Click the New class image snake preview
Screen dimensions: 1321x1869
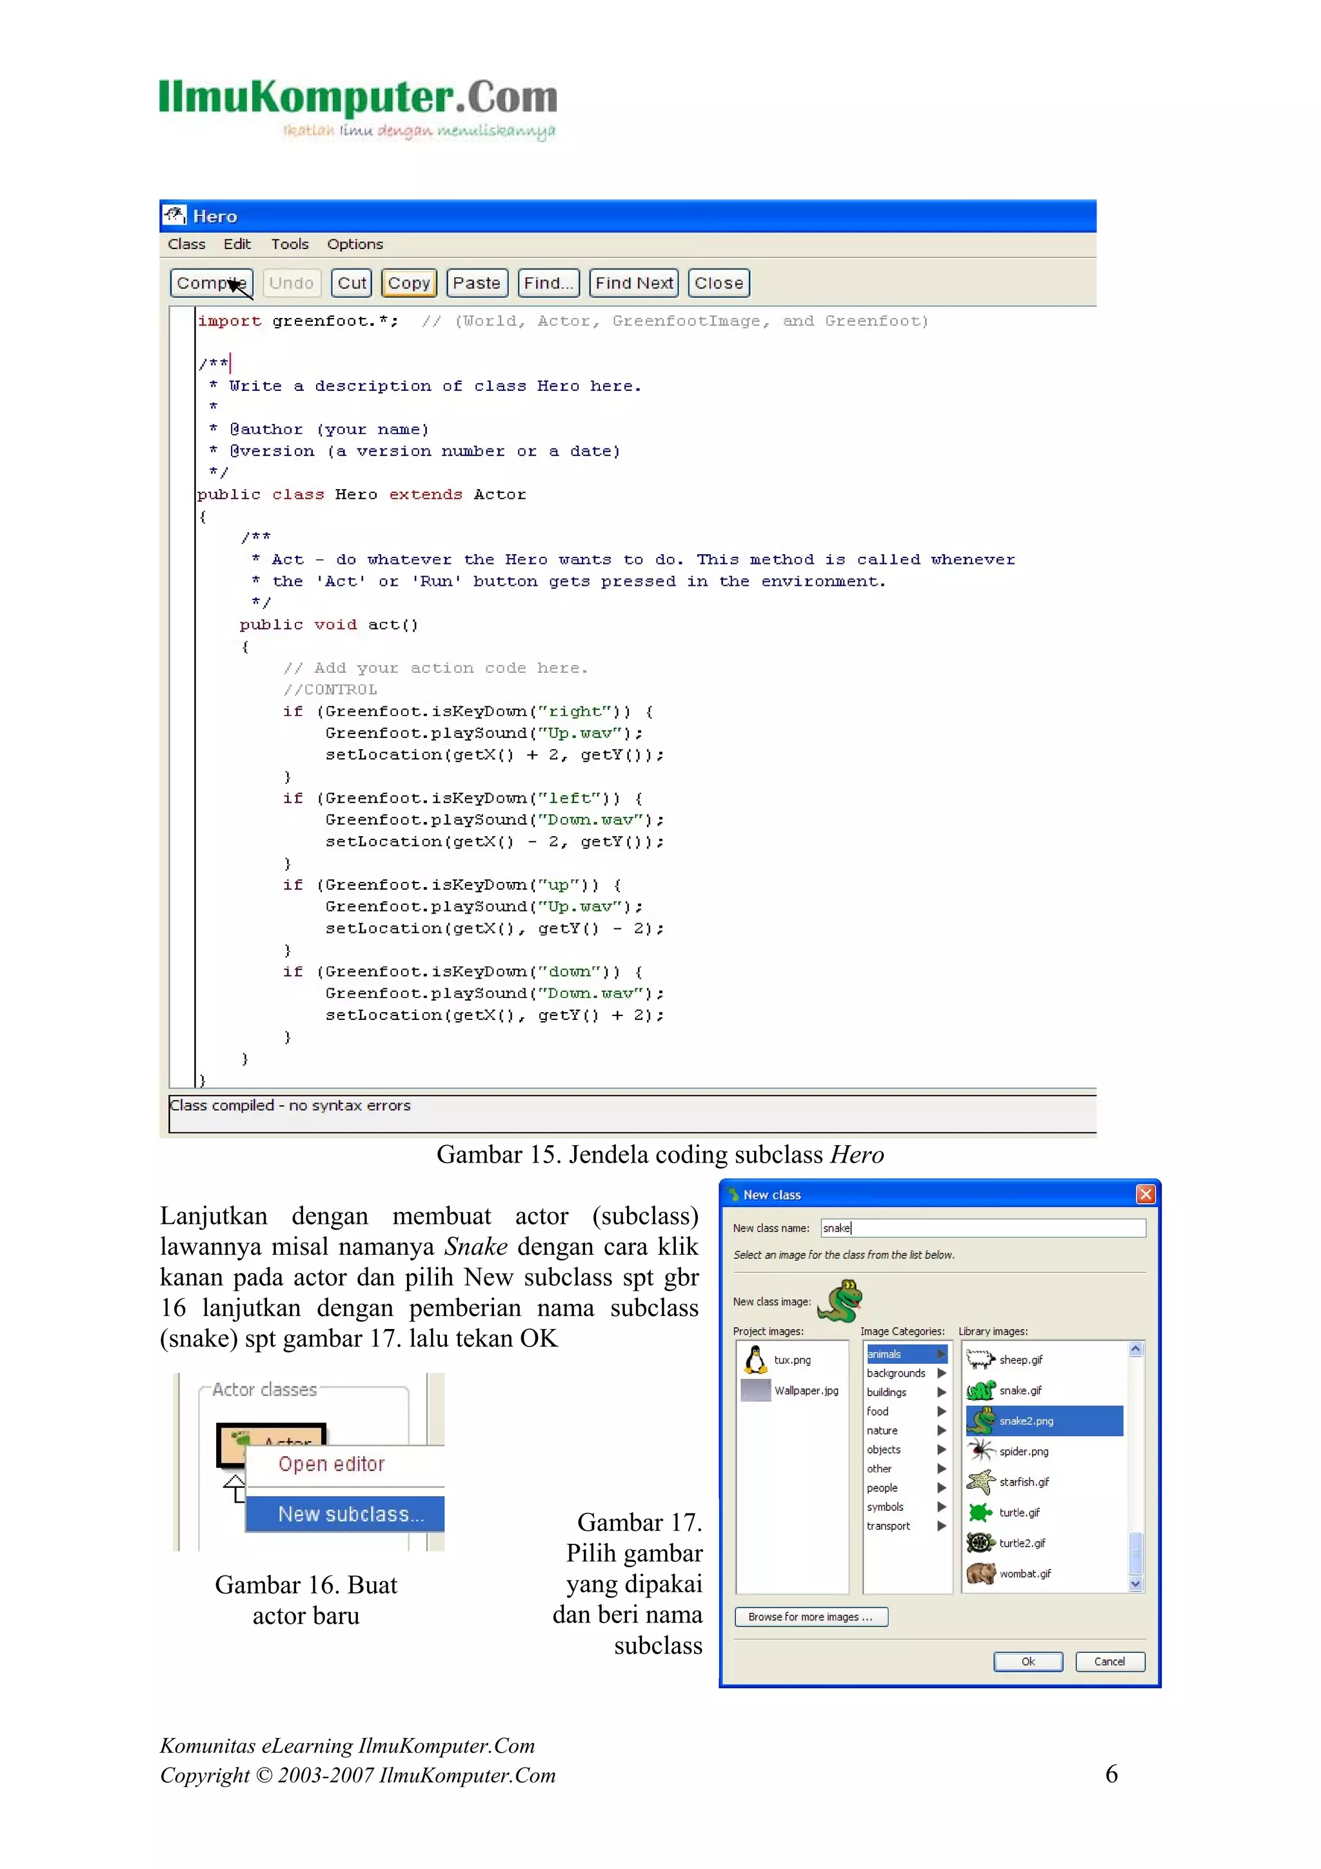839,1300
